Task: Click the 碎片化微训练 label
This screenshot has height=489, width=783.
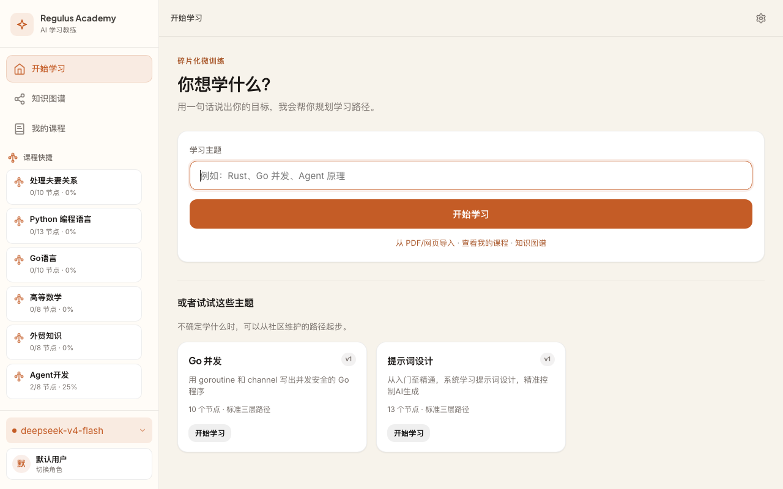Action: point(201,61)
